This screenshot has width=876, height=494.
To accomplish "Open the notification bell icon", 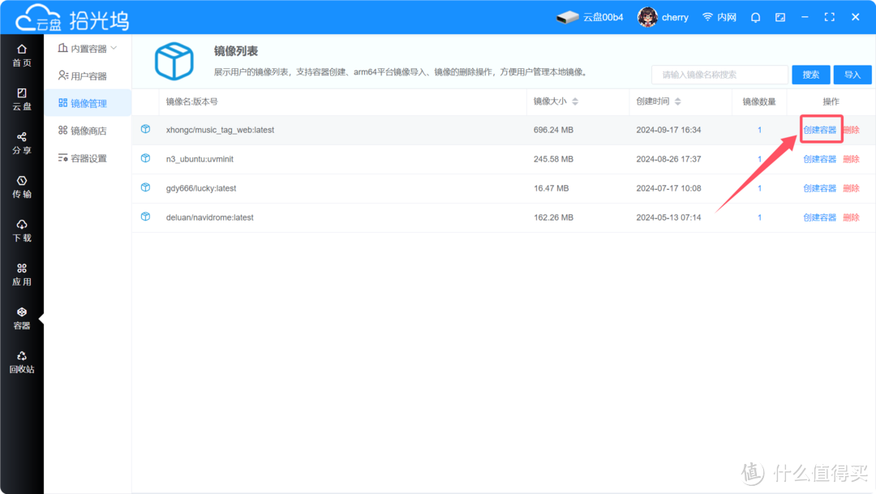I will pos(755,17).
